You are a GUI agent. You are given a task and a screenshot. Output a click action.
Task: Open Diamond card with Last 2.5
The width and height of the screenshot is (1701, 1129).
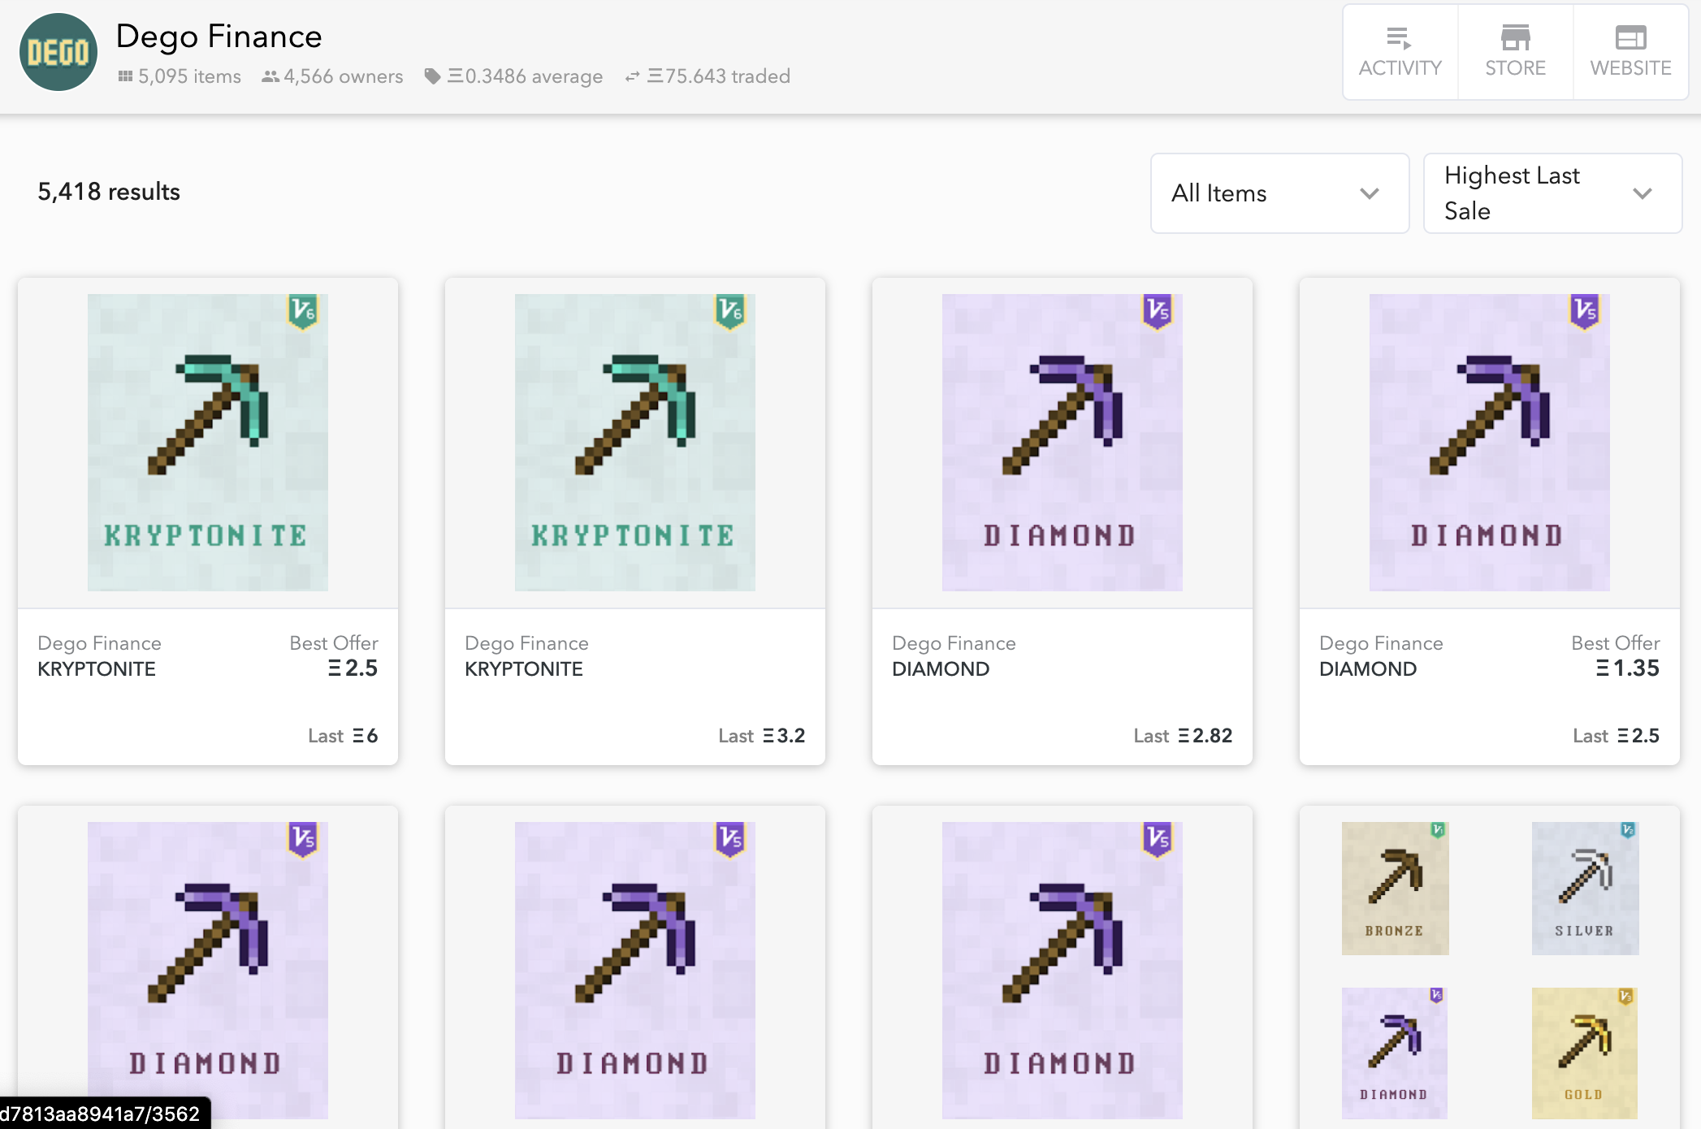1490,521
